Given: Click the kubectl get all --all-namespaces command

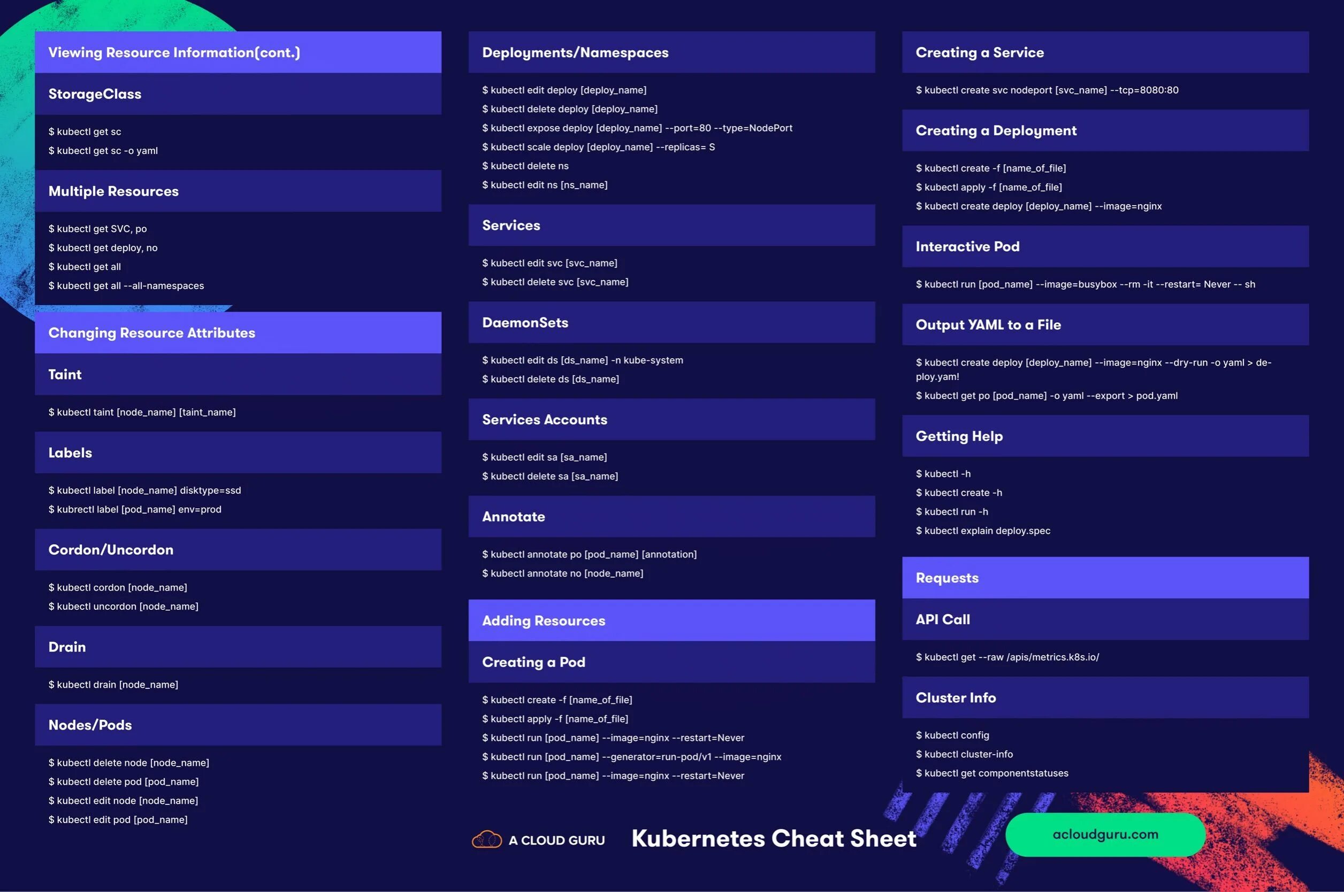Looking at the screenshot, I should (x=126, y=285).
